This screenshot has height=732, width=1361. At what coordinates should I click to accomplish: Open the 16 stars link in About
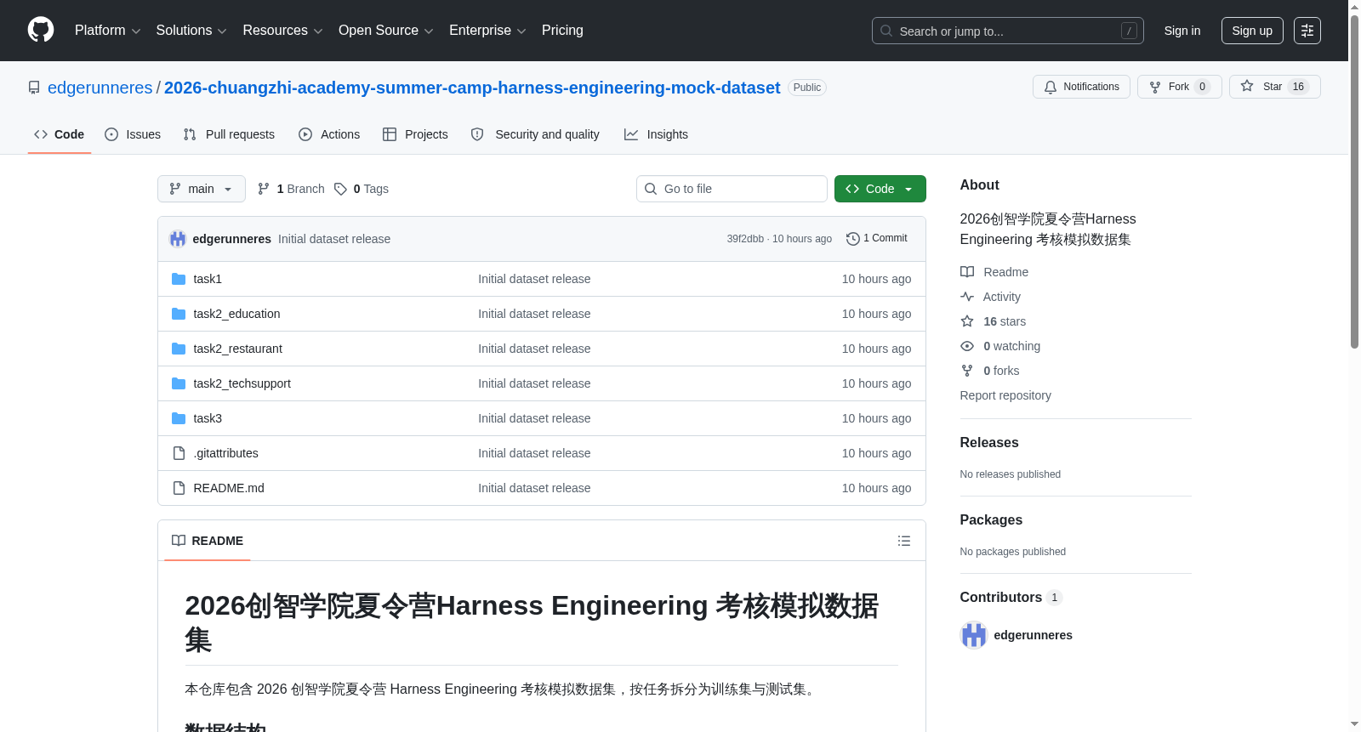tap(1005, 321)
